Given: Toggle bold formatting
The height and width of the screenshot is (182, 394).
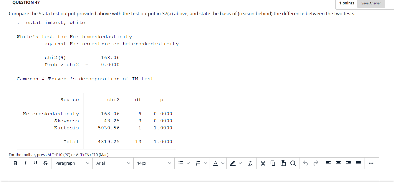Looking at the screenshot, I should (15, 163).
